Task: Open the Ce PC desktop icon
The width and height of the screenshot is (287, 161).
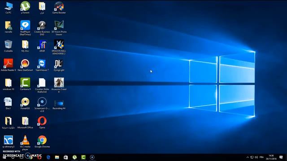Action: (x=9, y=8)
